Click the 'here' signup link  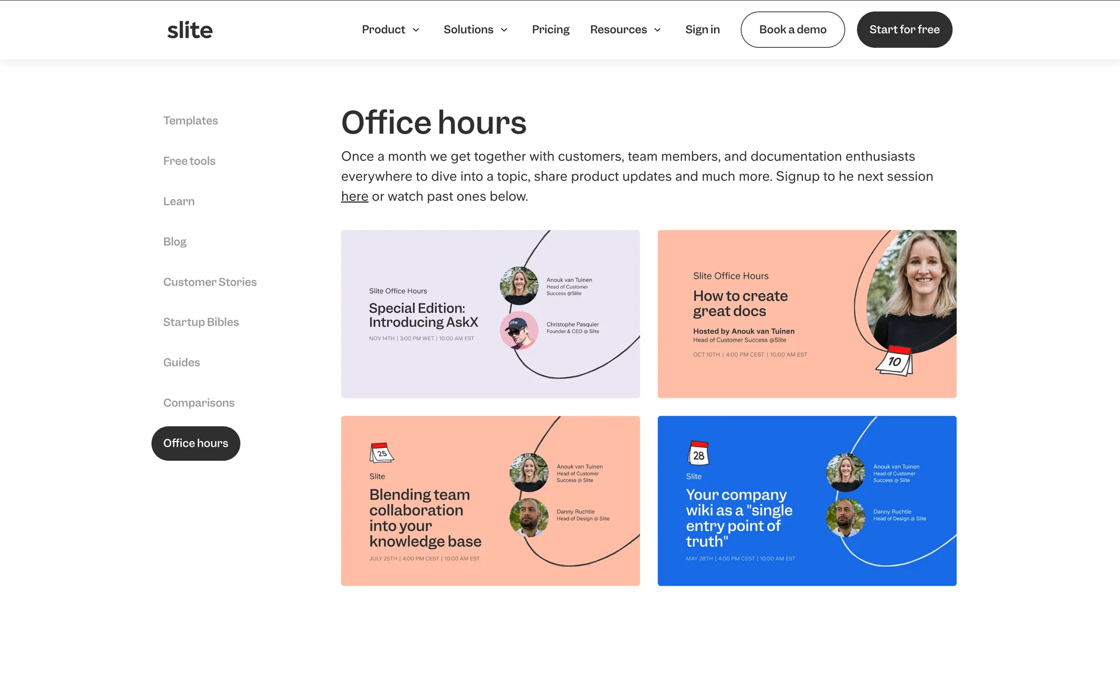[x=354, y=197]
